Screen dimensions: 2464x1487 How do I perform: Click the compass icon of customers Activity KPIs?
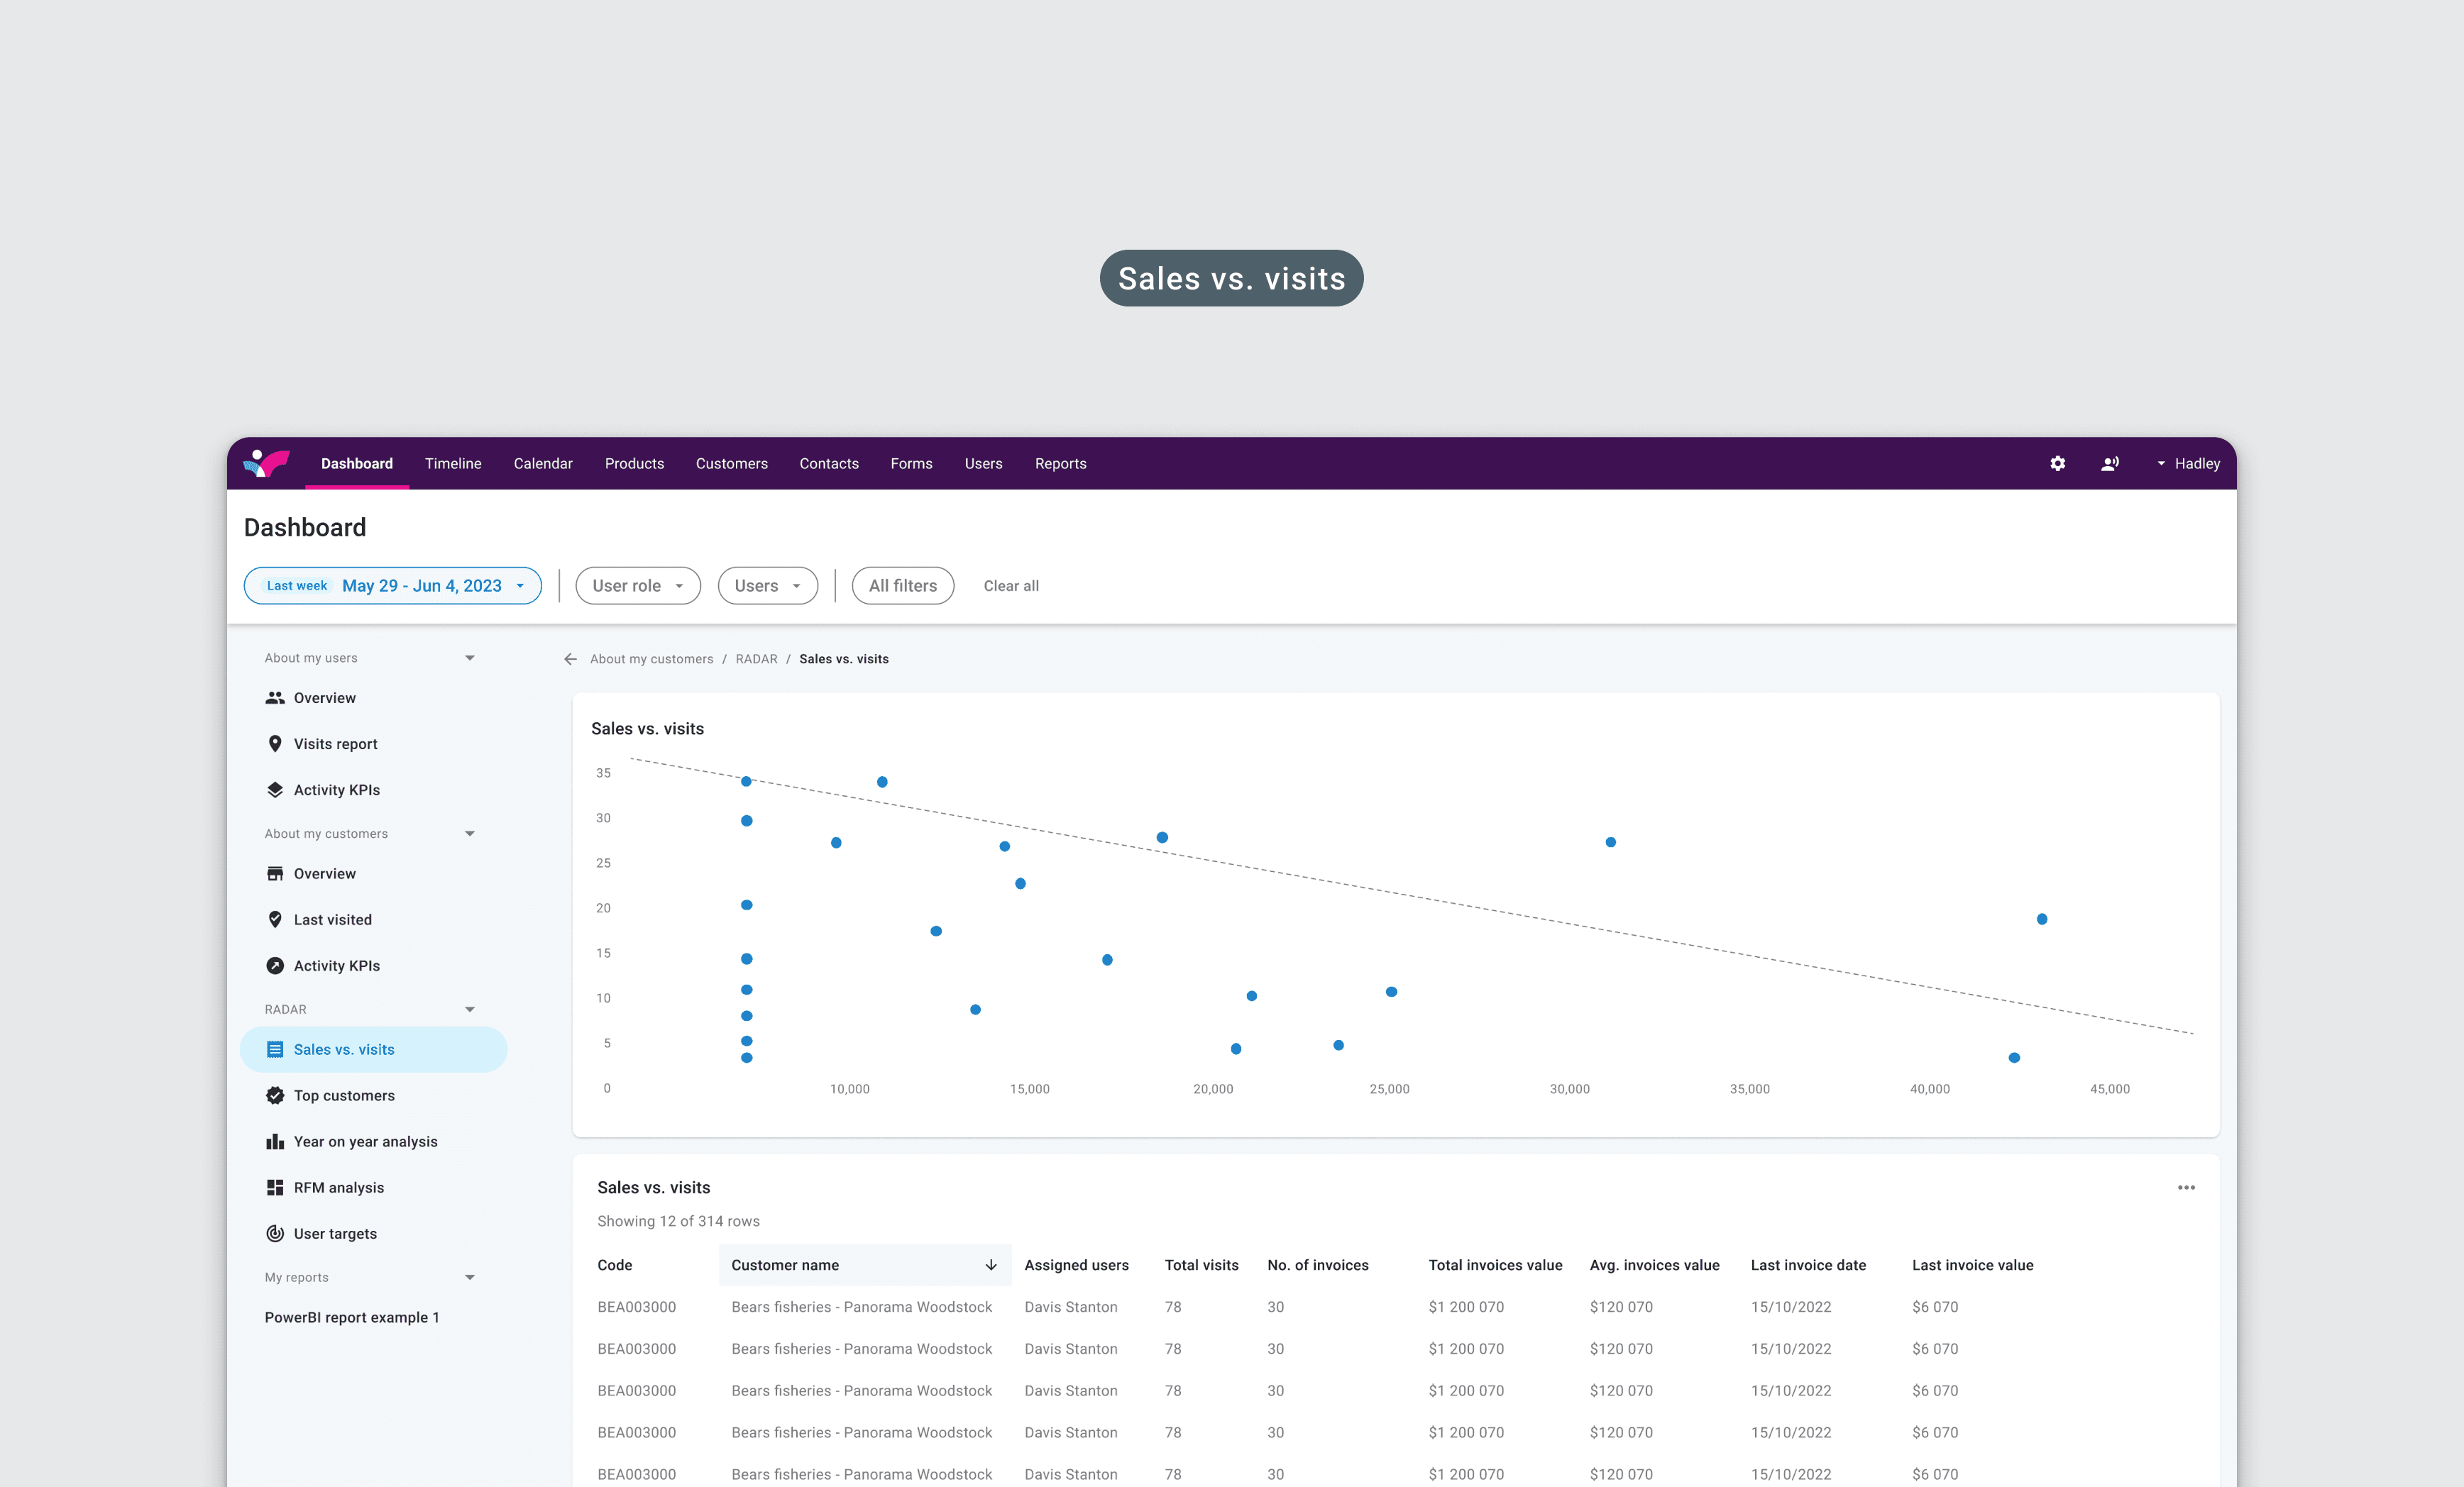click(x=275, y=966)
